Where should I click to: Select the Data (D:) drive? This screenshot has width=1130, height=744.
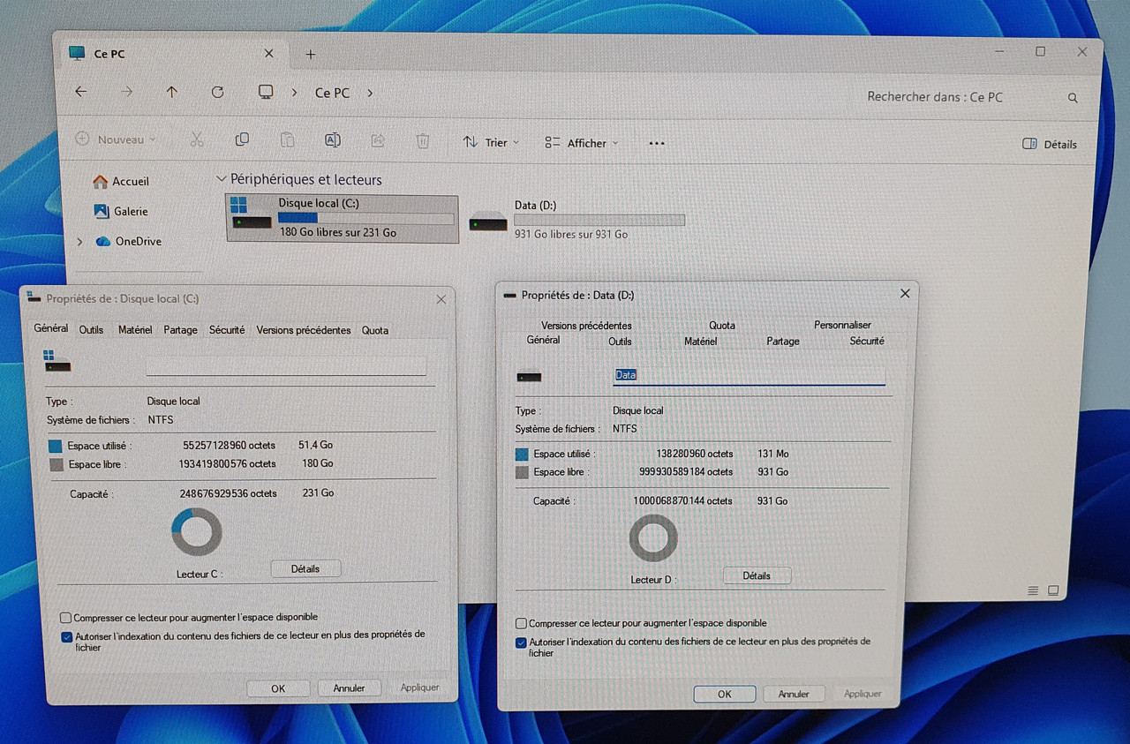(576, 219)
